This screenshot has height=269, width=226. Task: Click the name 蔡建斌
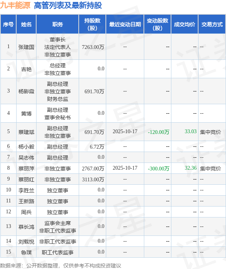[26, 132]
